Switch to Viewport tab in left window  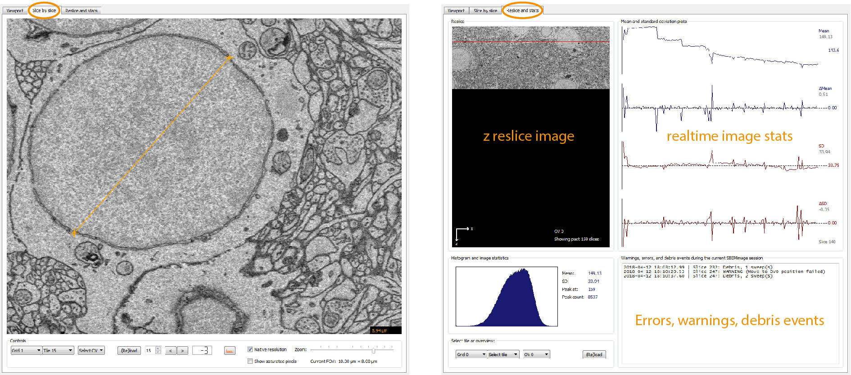click(15, 10)
